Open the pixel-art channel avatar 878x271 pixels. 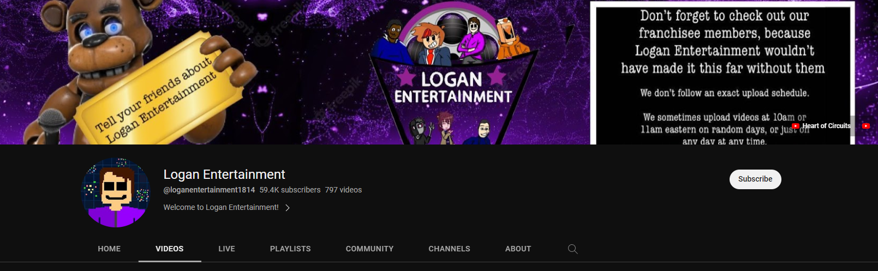coord(115,193)
